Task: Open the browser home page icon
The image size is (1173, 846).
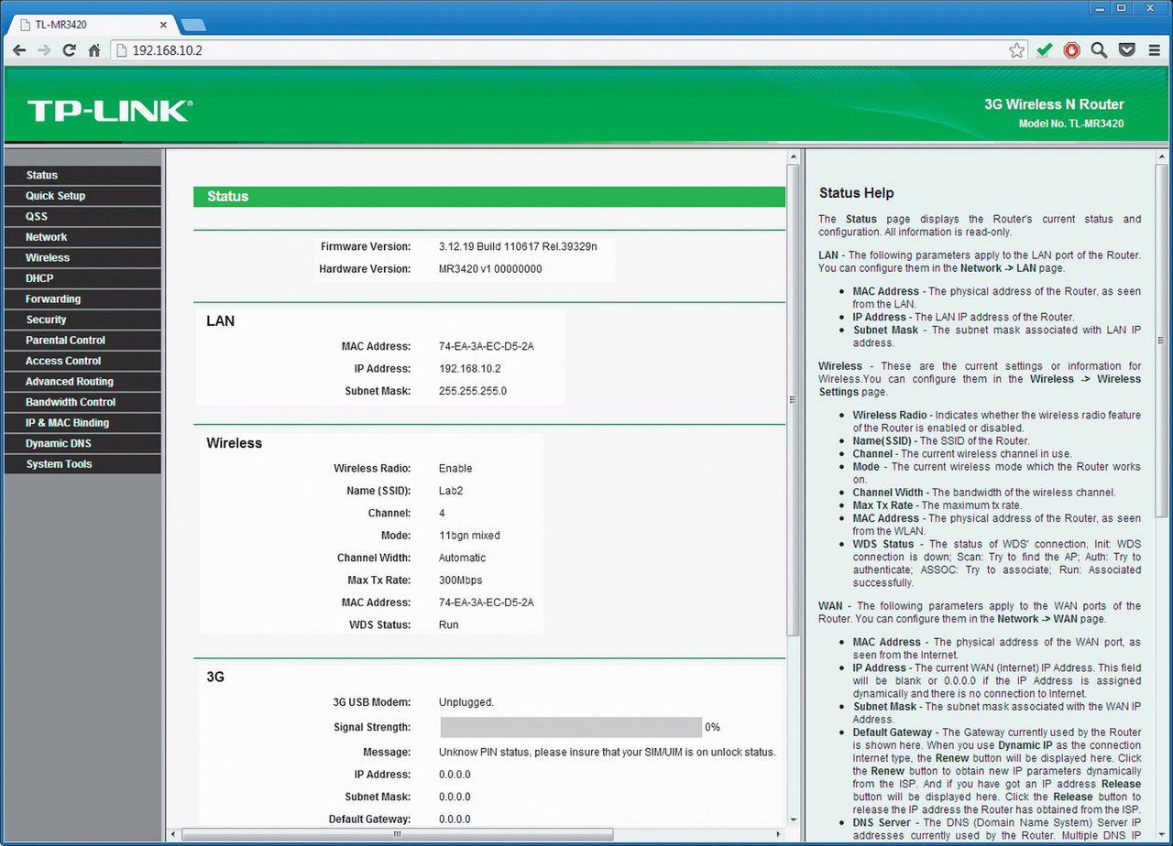Action: pos(93,50)
